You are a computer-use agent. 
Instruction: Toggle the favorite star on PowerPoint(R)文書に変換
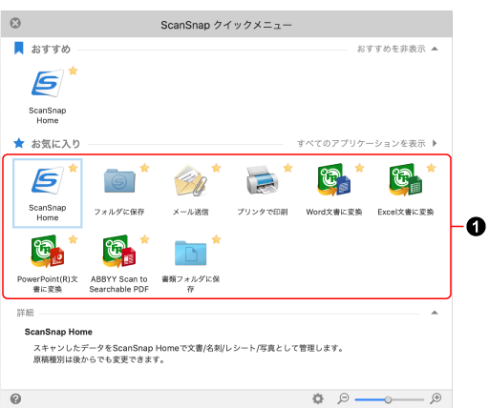coord(74,239)
